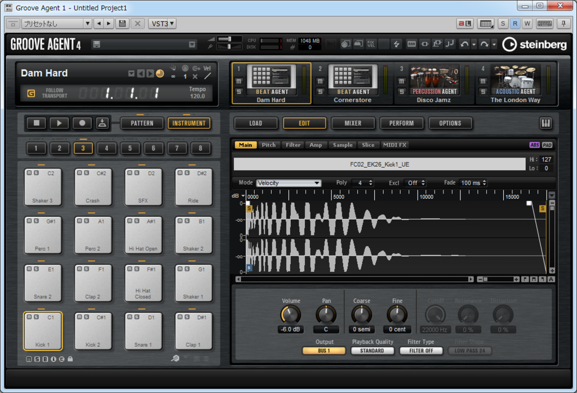Screen dimensions: 577x393
Task: Click the main volume slider in toolbar
Action: point(229,39)
